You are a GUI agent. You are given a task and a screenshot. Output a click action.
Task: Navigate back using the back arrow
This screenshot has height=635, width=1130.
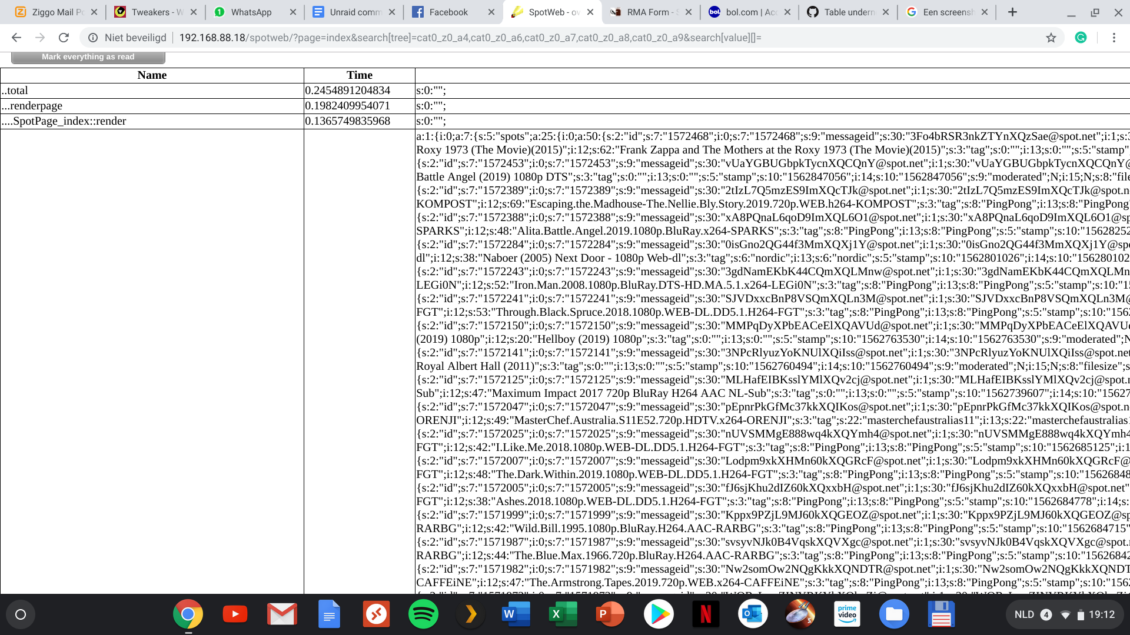click(x=16, y=38)
